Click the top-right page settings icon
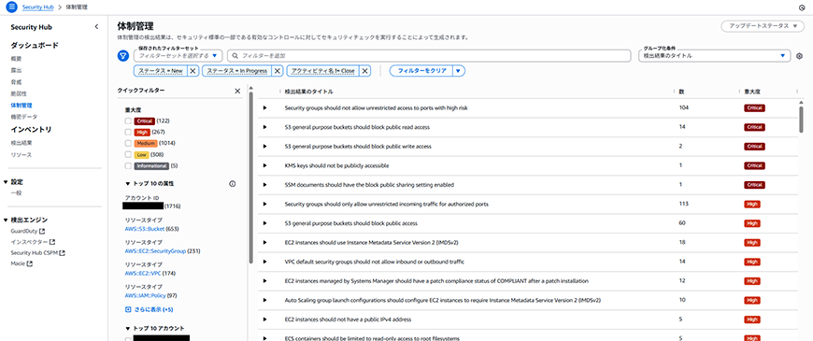Screen dimensions: 813x341 (x=802, y=7)
